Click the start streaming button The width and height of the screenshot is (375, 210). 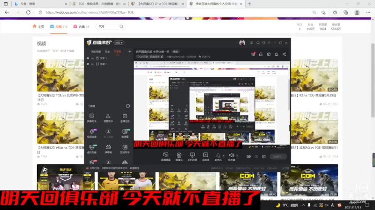(x=278, y=156)
